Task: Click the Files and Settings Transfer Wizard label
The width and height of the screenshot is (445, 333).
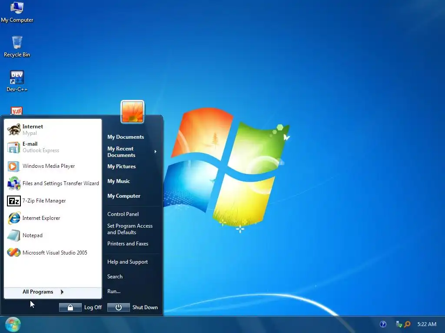Action: click(61, 183)
